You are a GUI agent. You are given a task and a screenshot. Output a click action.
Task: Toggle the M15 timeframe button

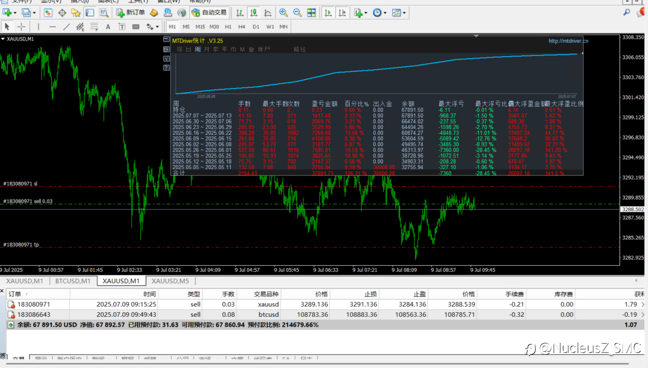coord(200,27)
